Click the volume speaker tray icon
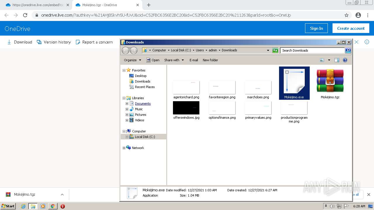Image resolution: width=374 pixels, height=210 pixels. click(332, 206)
